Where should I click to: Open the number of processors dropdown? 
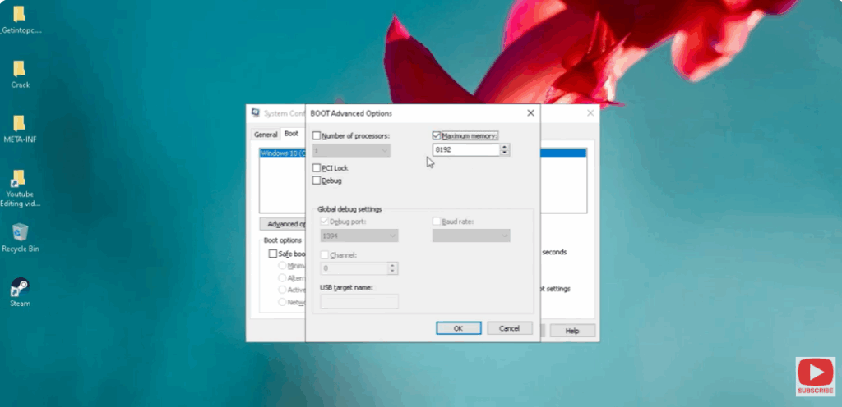[351, 151]
